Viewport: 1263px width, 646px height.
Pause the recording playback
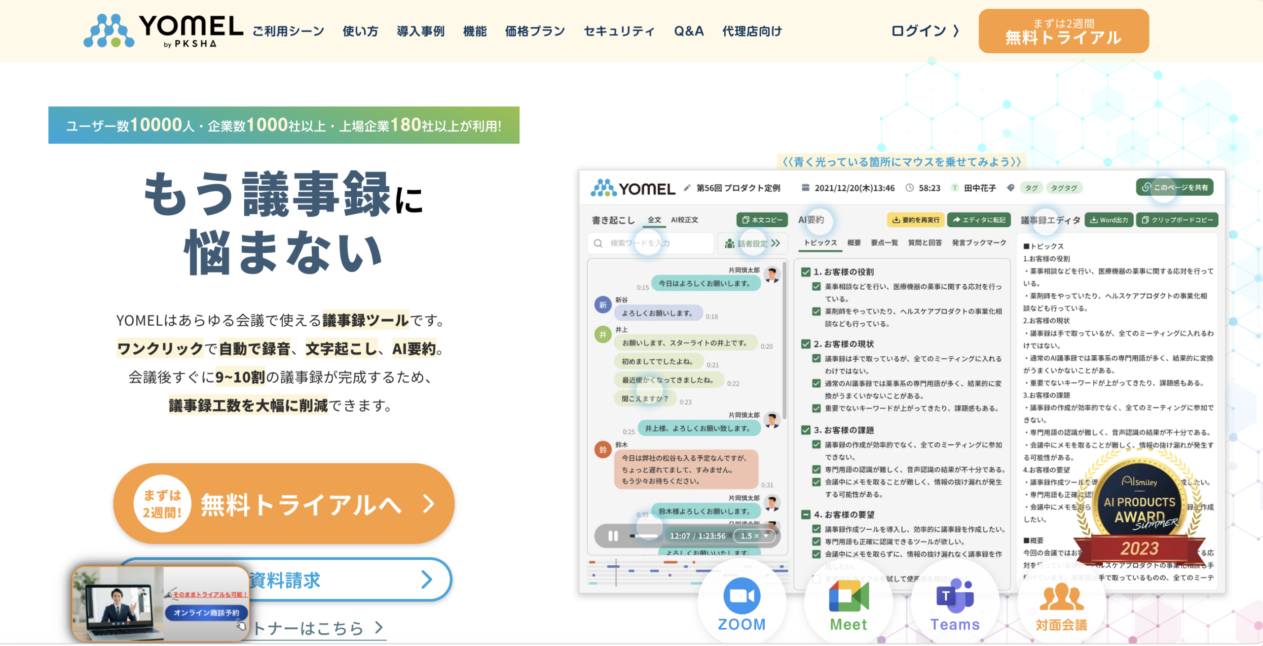(x=613, y=536)
